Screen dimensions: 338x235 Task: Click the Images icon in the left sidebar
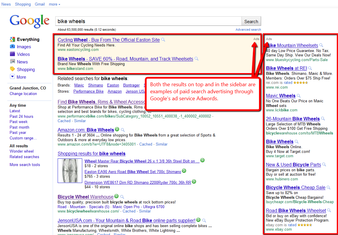(x=12, y=46)
